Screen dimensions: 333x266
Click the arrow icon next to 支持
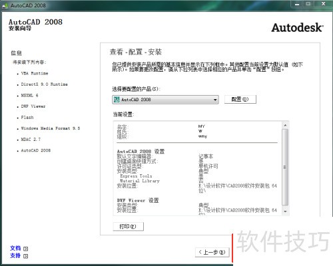pos(26,256)
